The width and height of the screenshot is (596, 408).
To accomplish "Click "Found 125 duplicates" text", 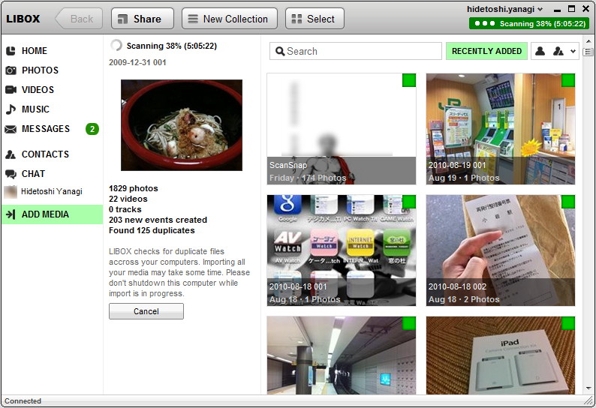I will coord(152,230).
